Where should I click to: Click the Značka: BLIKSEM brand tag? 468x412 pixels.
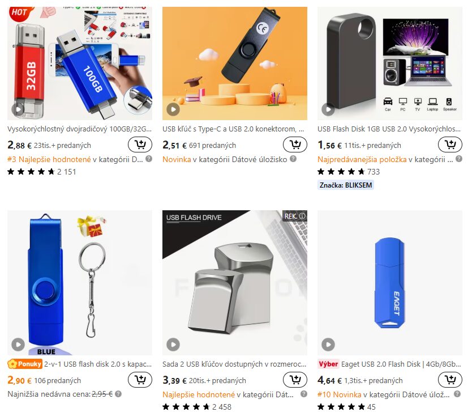point(346,185)
